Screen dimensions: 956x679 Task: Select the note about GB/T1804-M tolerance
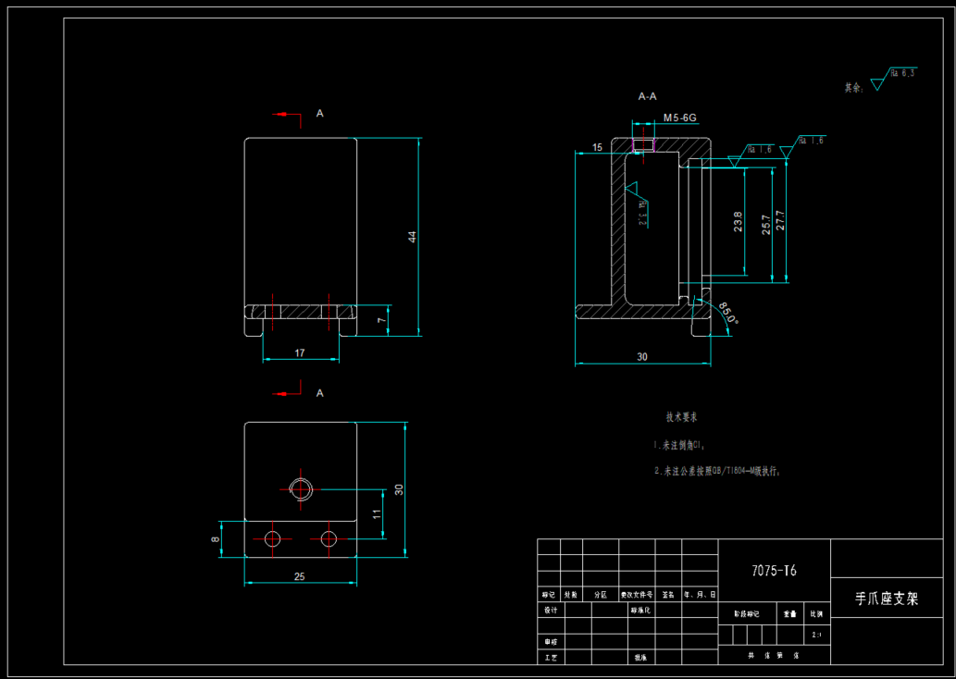pyautogui.click(x=717, y=471)
